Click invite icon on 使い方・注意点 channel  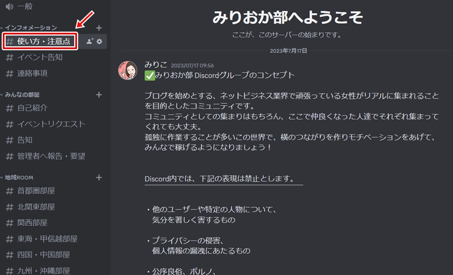pyautogui.click(x=90, y=41)
